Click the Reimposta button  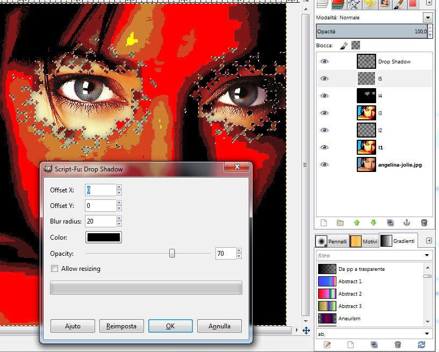(x=121, y=326)
